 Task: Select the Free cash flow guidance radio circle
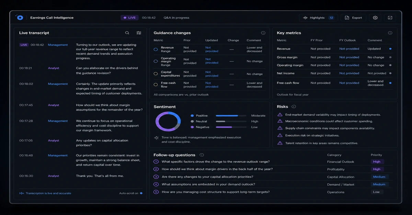156,85
